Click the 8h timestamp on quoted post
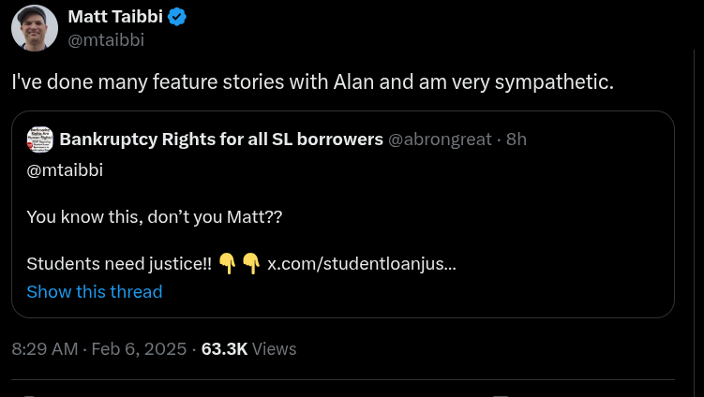Viewport: 704px width, 397px height. click(517, 140)
